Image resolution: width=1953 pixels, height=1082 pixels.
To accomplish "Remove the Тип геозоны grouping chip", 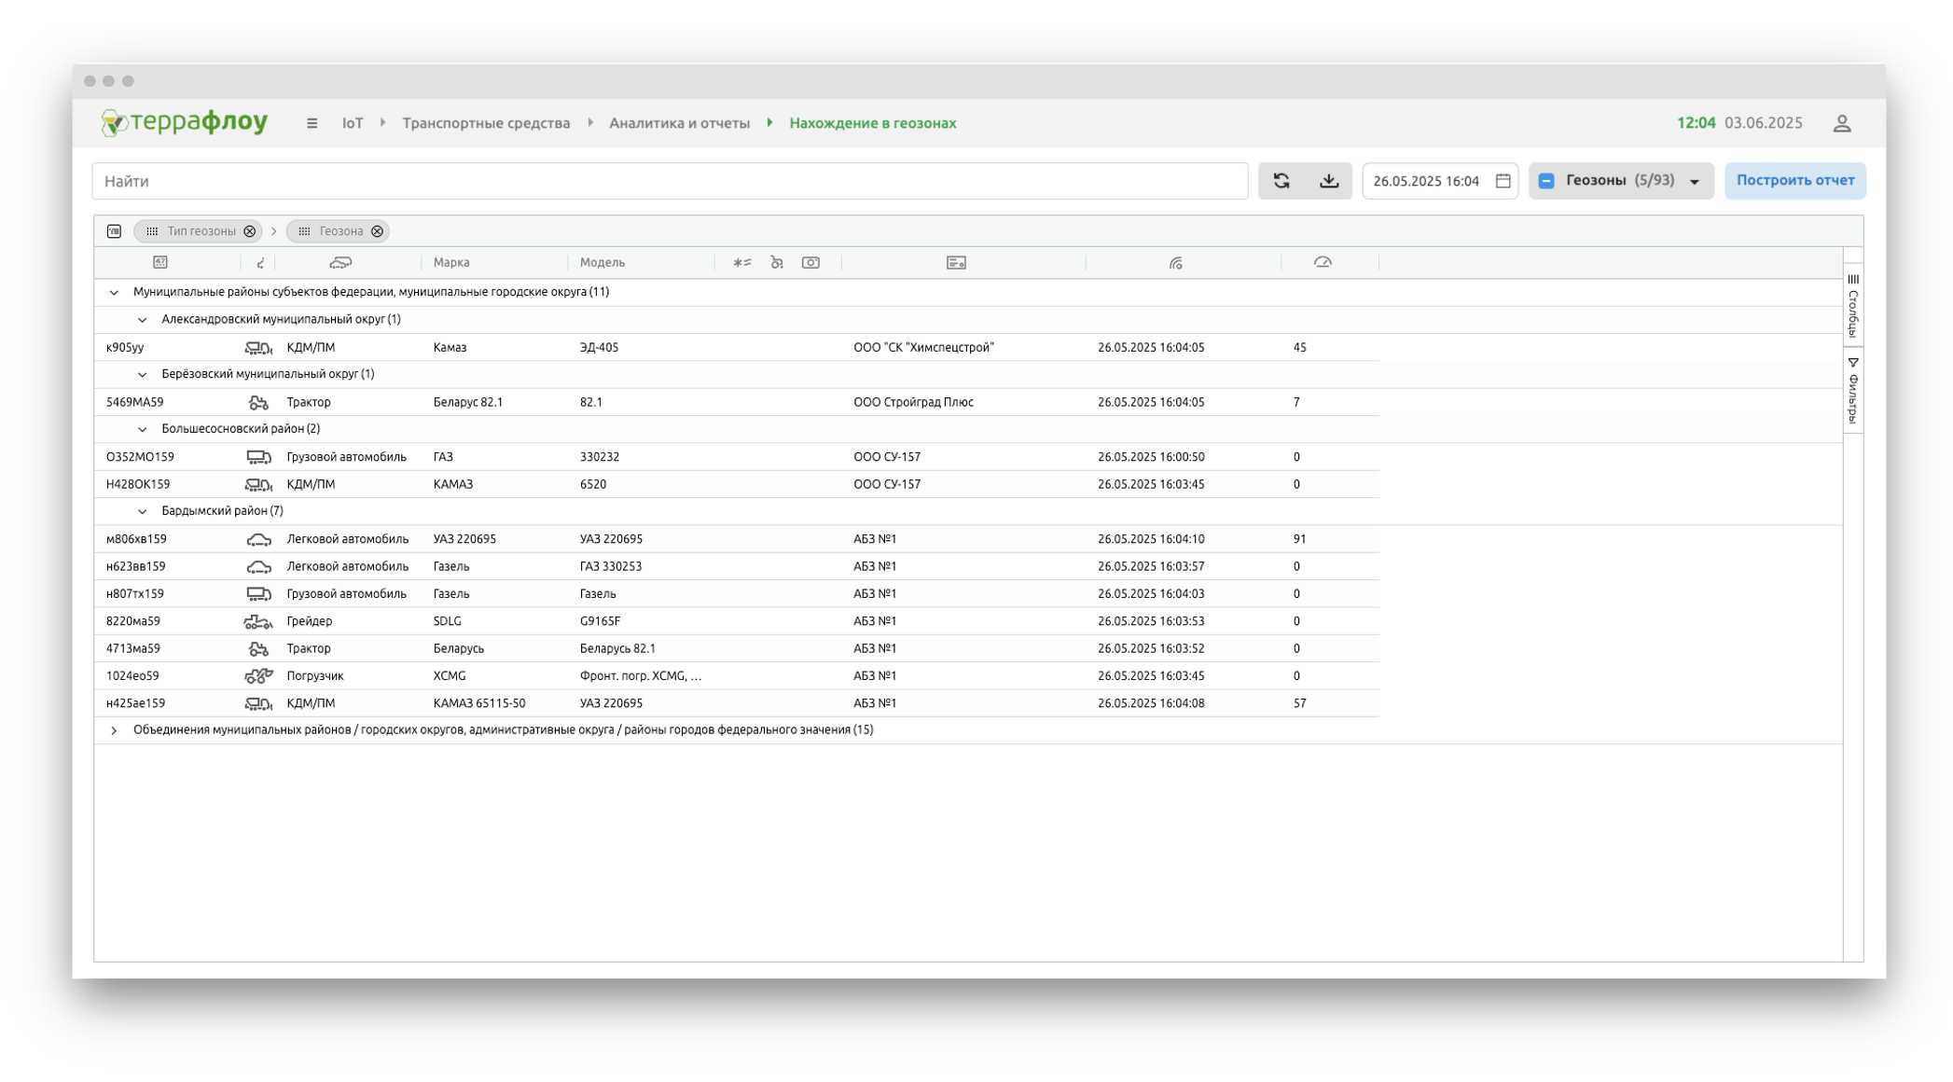I will 250,231.
